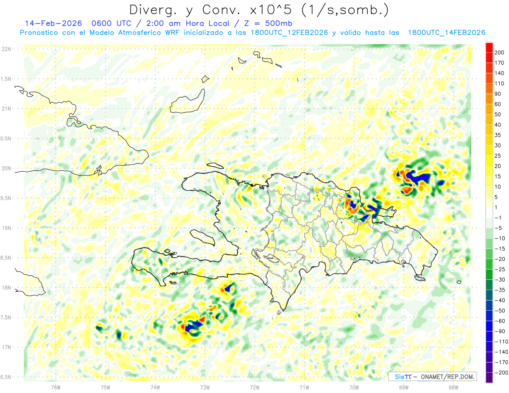Click the colorbar value '60'
509x393 pixels.
coord(499,104)
